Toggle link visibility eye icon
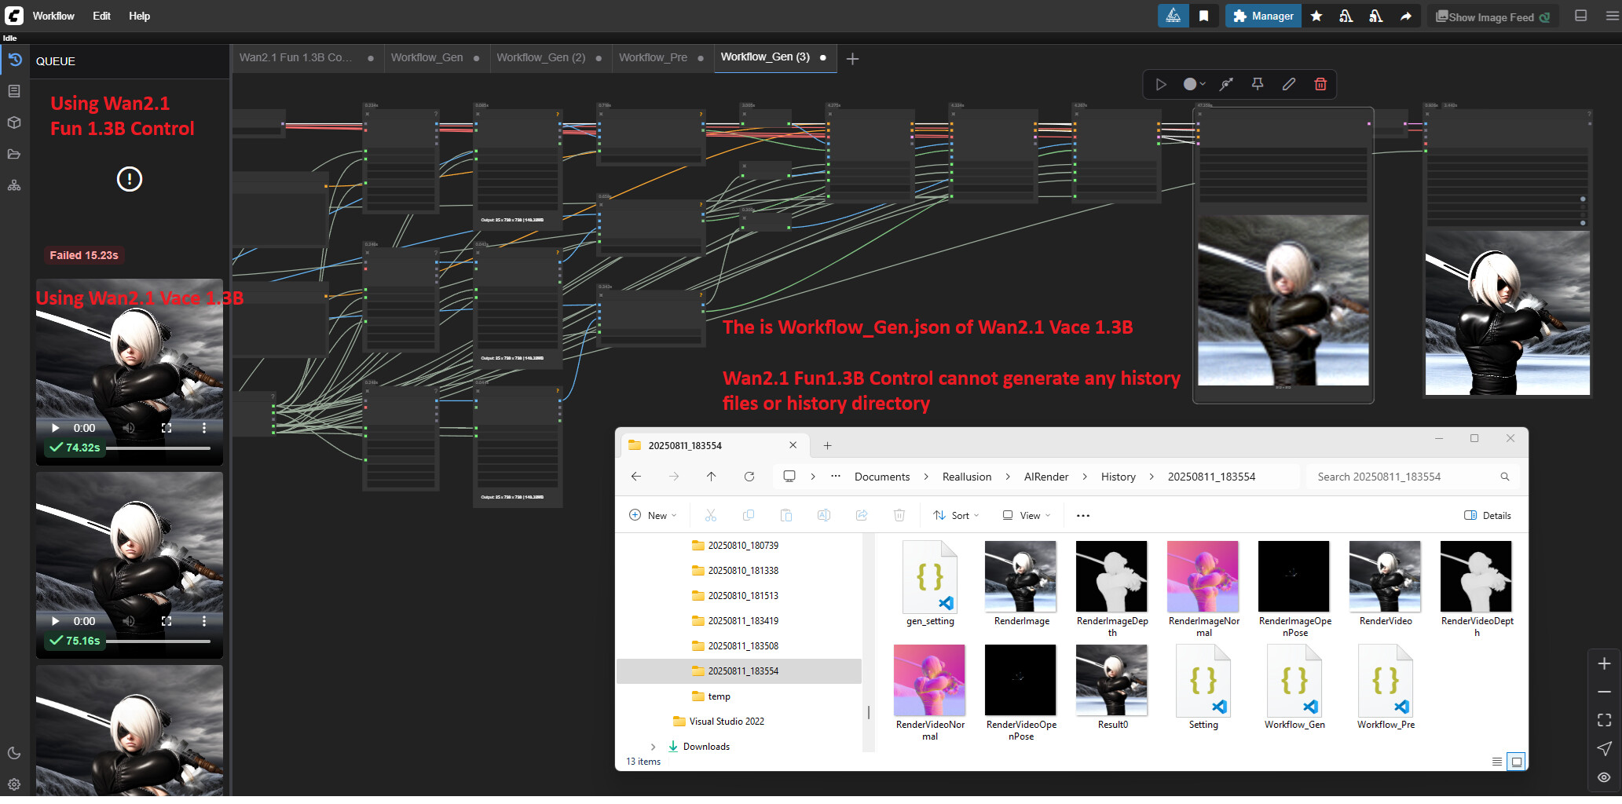 pyautogui.click(x=1604, y=777)
